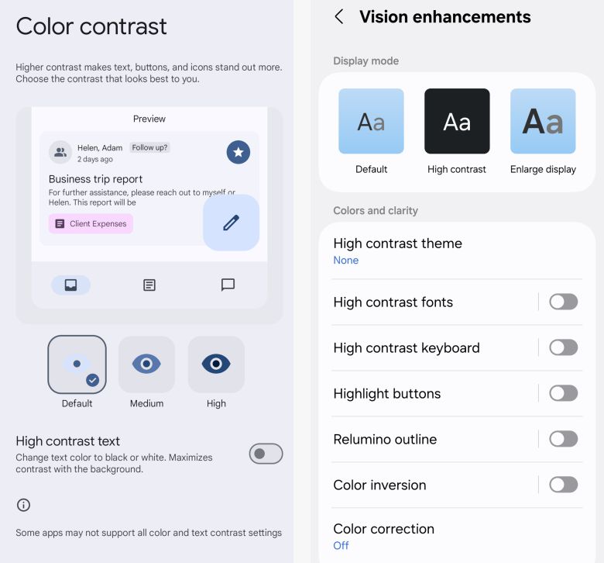Tap the pencil compose button in preview
The width and height of the screenshot is (604, 563).
point(231,223)
